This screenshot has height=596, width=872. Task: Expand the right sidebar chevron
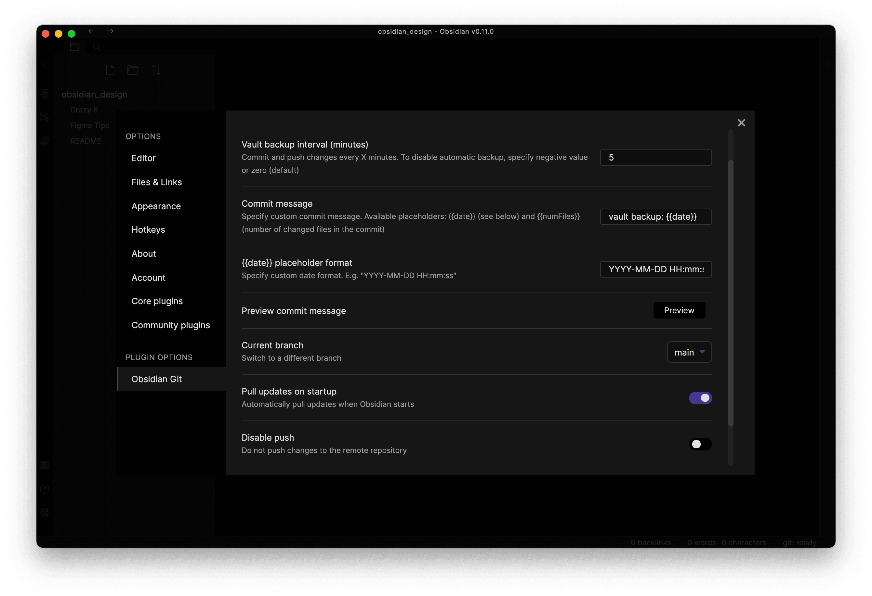pyautogui.click(x=827, y=65)
